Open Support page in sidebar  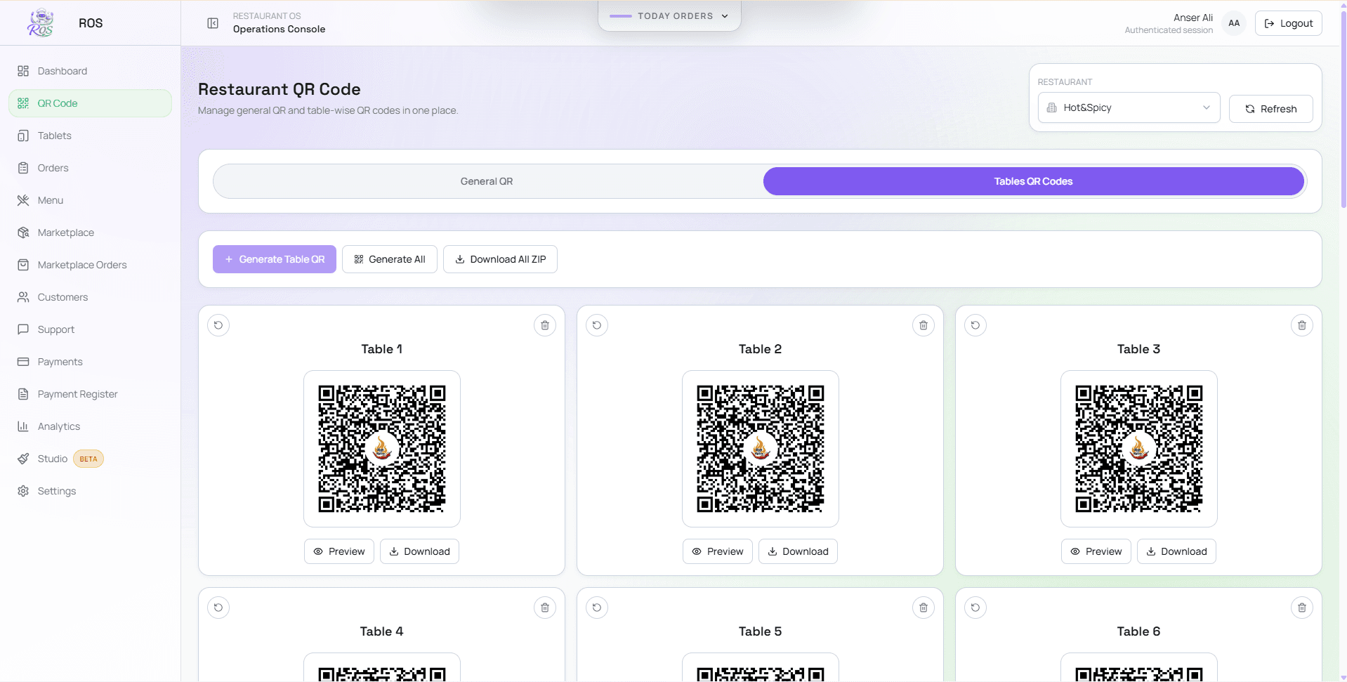coord(90,329)
